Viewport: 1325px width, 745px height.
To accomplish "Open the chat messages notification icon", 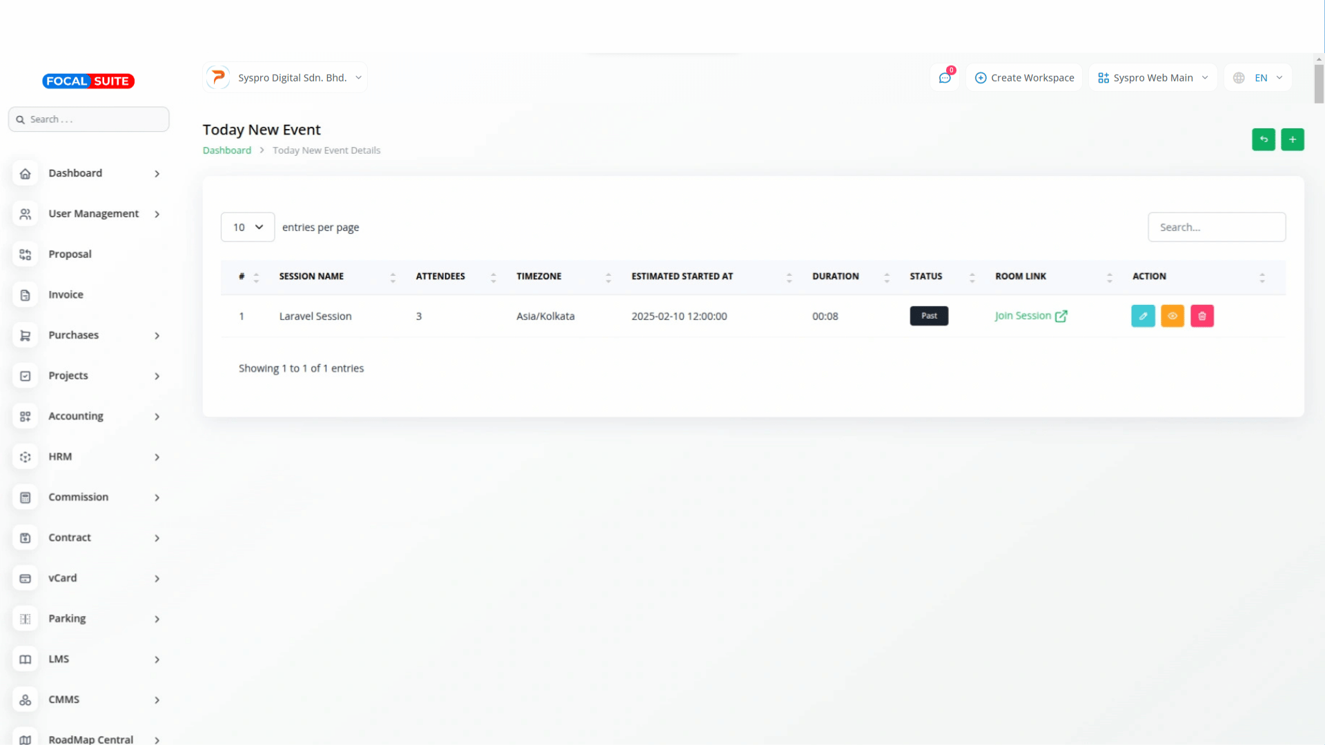I will point(945,78).
